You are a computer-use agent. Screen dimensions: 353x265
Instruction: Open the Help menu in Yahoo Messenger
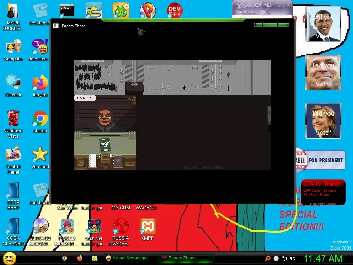point(263,11)
